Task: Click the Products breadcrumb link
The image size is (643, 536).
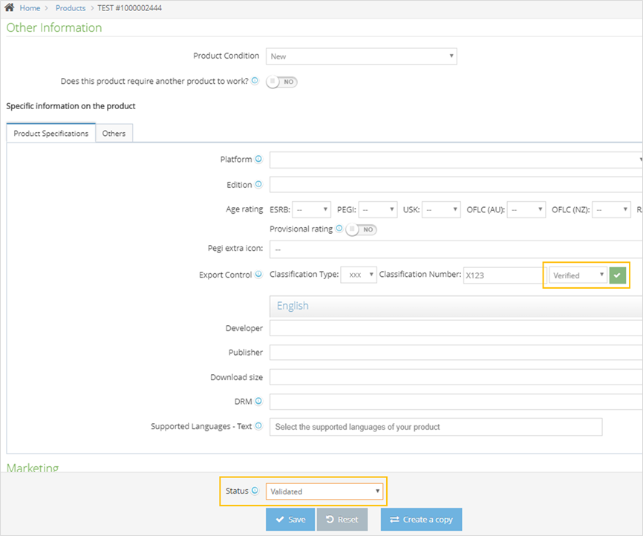Action: click(71, 8)
